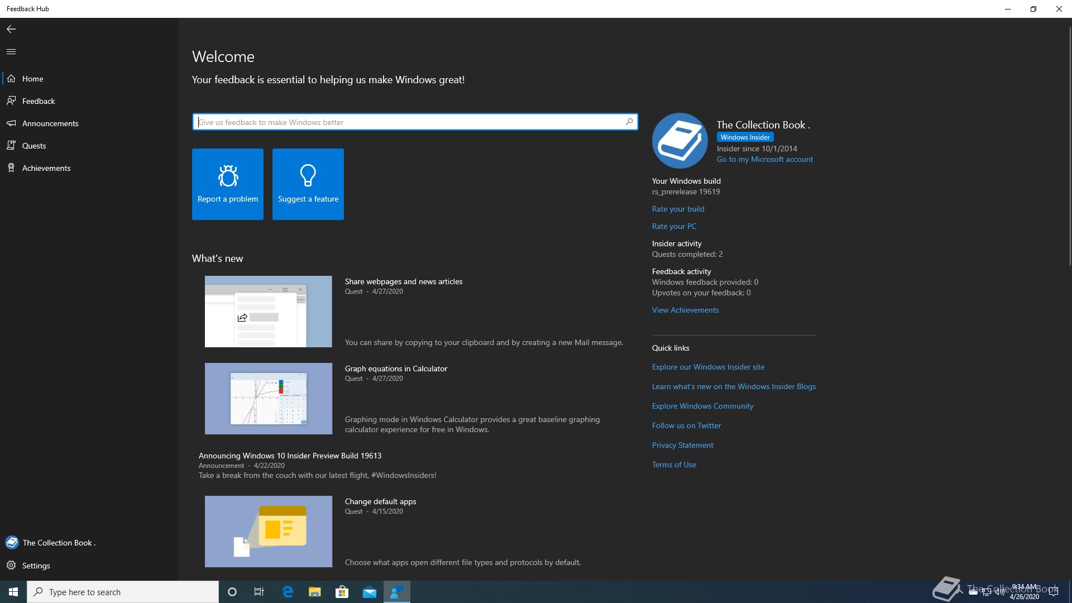Open Terms of Use link

[x=674, y=465]
